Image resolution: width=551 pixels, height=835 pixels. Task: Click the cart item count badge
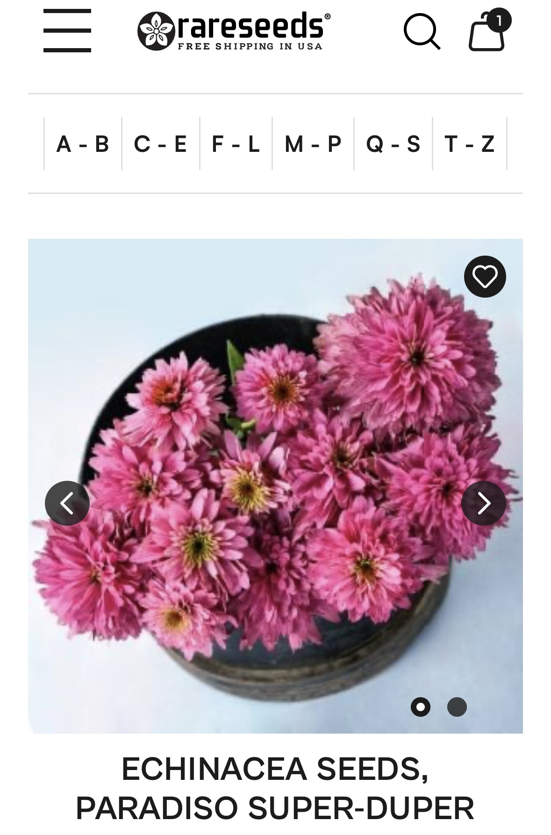pyautogui.click(x=500, y=20)
